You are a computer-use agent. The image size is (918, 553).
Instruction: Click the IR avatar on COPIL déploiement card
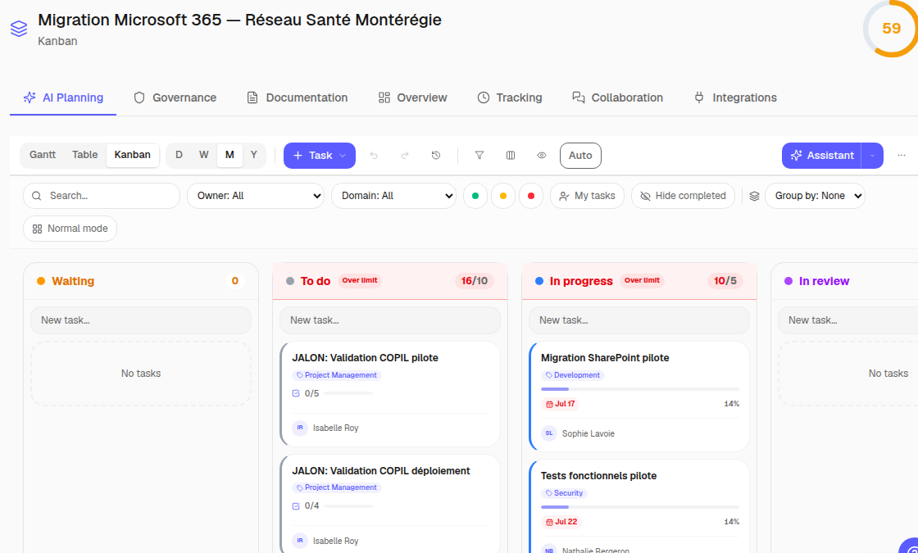pyautogui.click(x=300, y=541)
